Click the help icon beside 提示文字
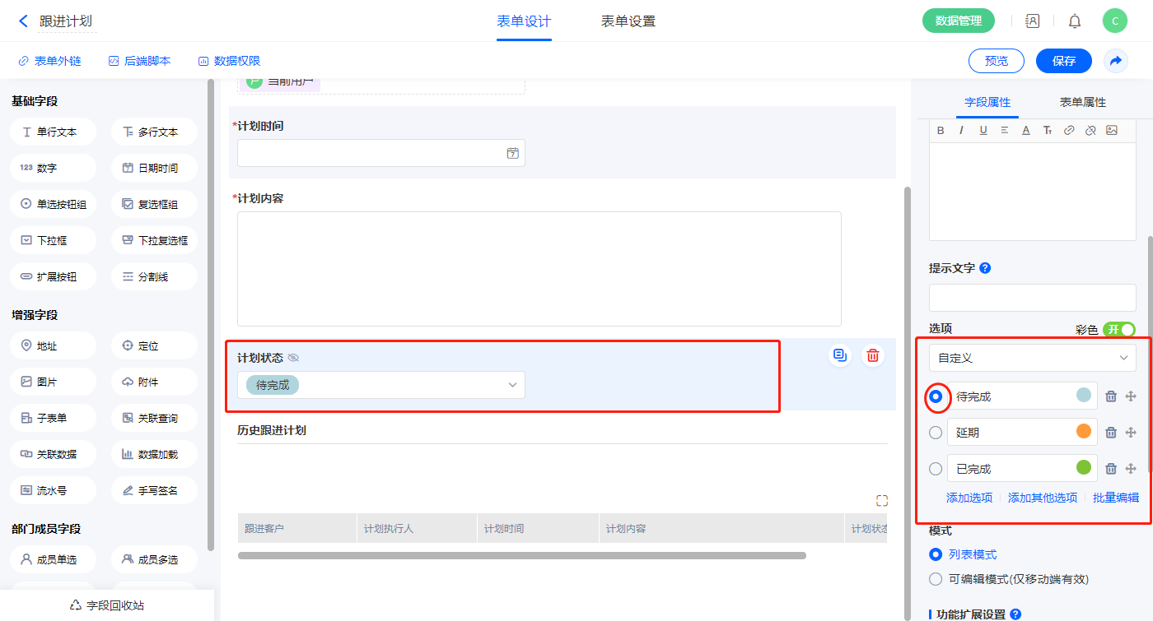Viewport: 1153px width, 621px height. click(985, 268)
